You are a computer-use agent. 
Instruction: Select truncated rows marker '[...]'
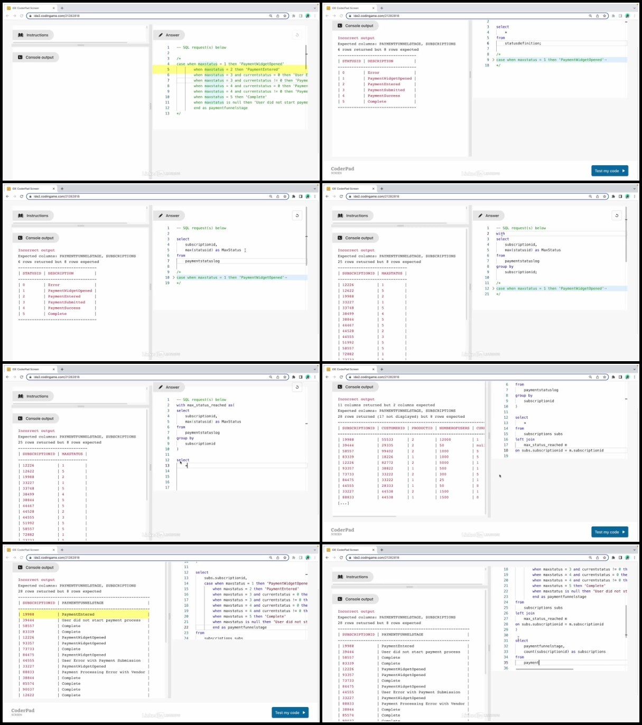coord(343,503)
